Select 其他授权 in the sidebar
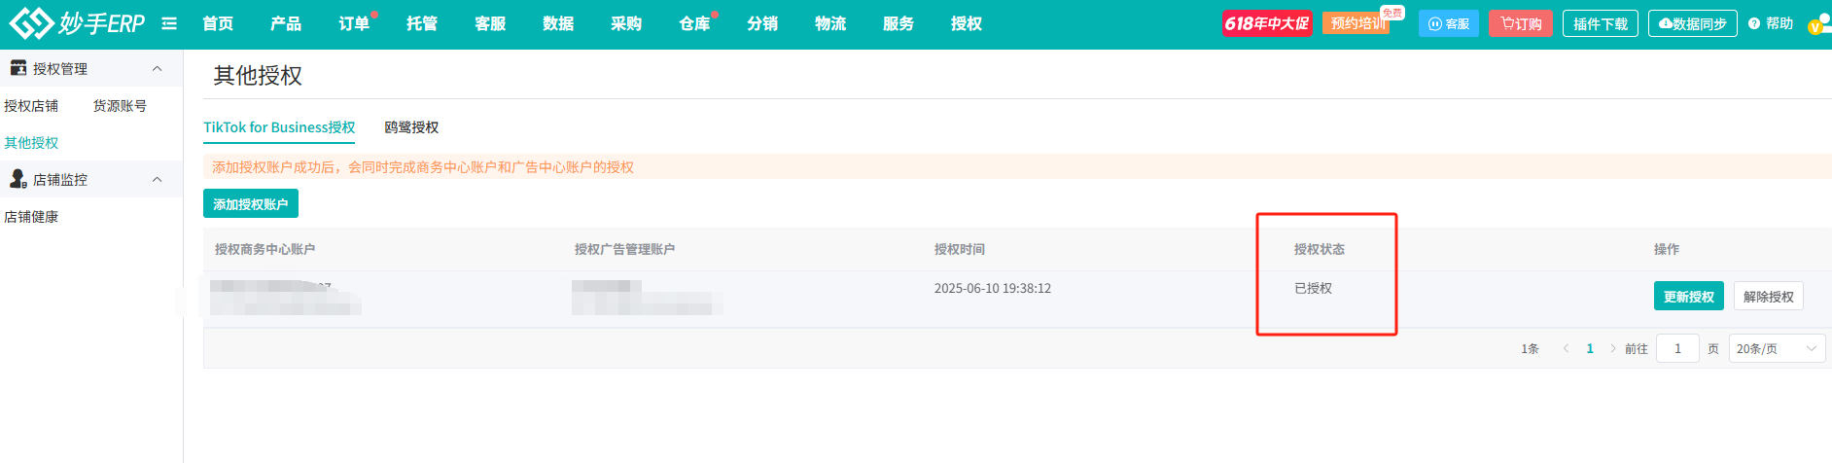This screenshot has width=1832, height=463. (31, 143)
